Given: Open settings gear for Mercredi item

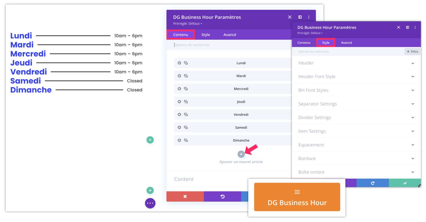Looking at the screenshot, I should click(x=179, y=89).
